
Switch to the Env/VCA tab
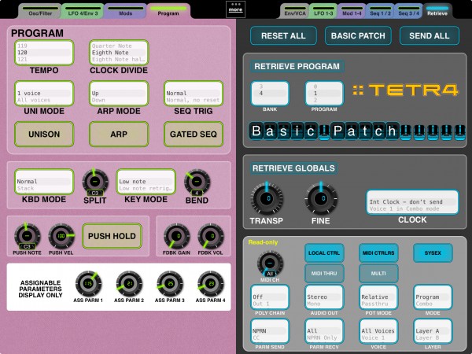coord(295,11)
